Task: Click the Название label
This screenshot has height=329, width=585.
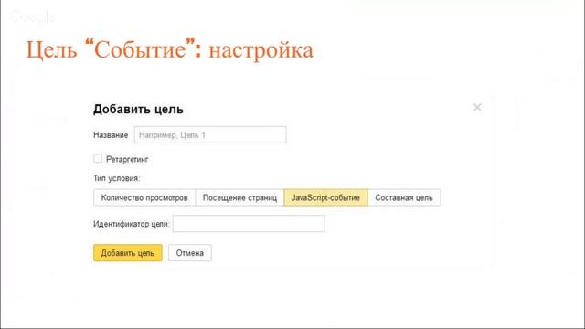Action: (111, 135)
